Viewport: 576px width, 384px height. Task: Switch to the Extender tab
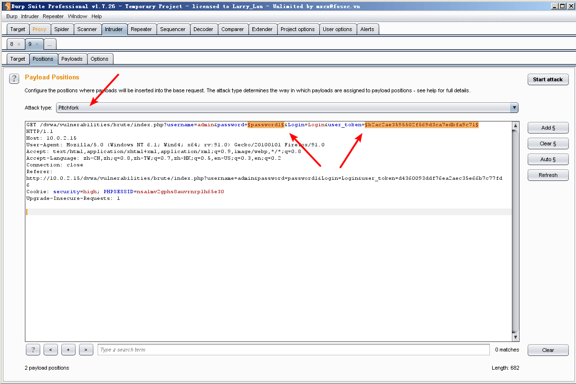[x=262, y=29]
